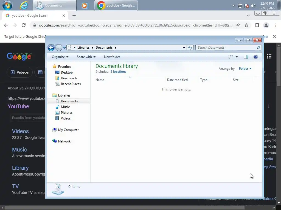Open Chrome three-dot menu

275,25
